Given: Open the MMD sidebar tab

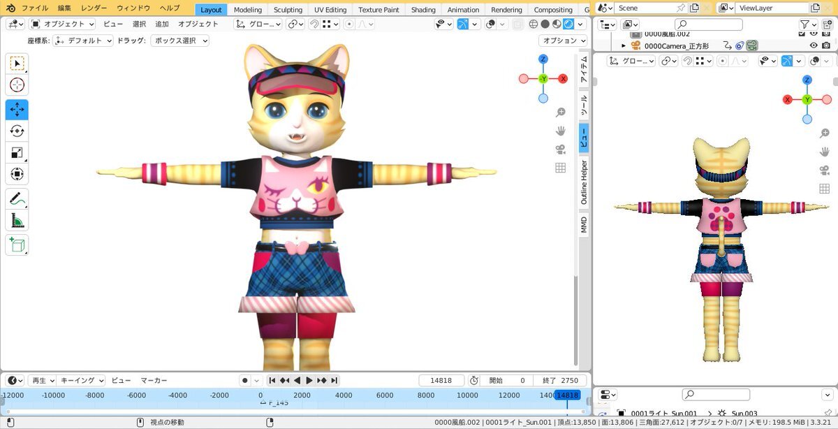Looking at the screenshot, I should click(584, 225).
